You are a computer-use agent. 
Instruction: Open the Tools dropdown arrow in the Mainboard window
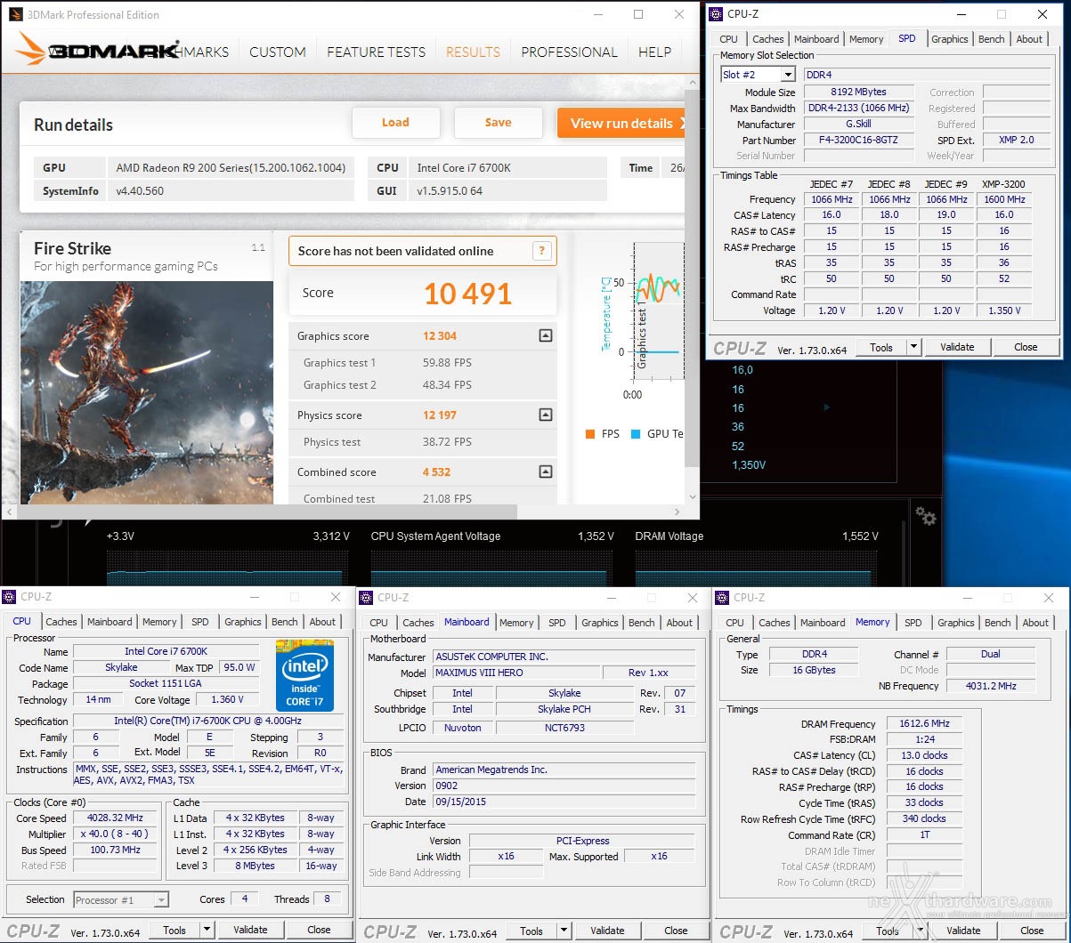(564, 931)
